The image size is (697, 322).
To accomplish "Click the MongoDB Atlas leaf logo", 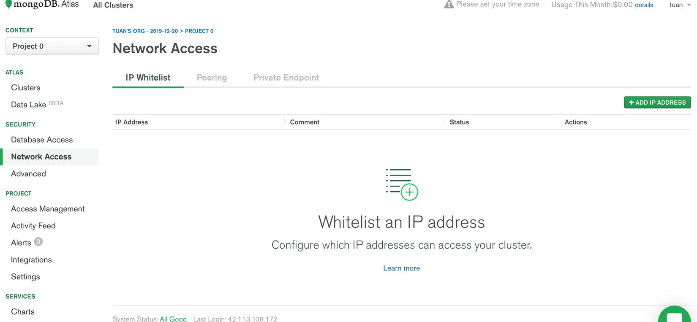I will point(8,5).
